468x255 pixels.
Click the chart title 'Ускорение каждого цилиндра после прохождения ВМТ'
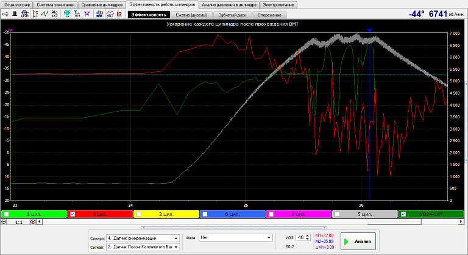[232, 24]
